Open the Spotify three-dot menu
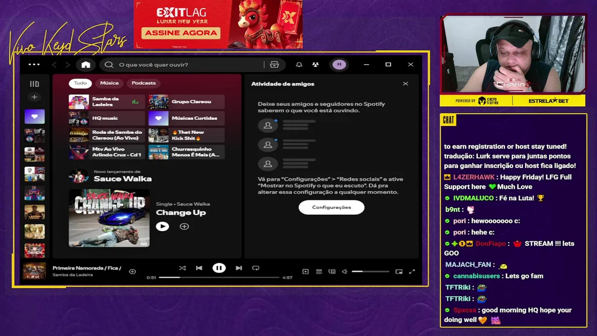This screenshot has height=336, width=597. coord(34,64)
